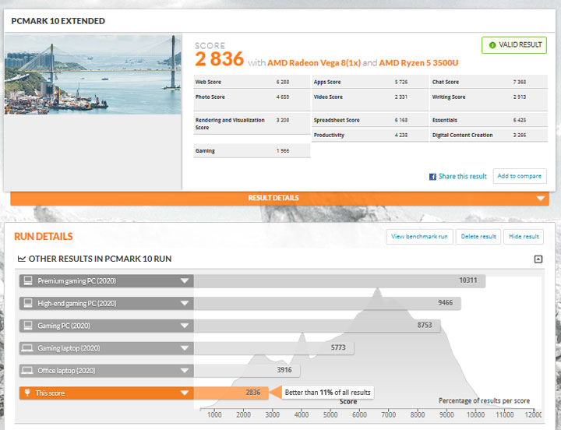Click the Add to compare button
561x430 pixels.
click(519, 176)
